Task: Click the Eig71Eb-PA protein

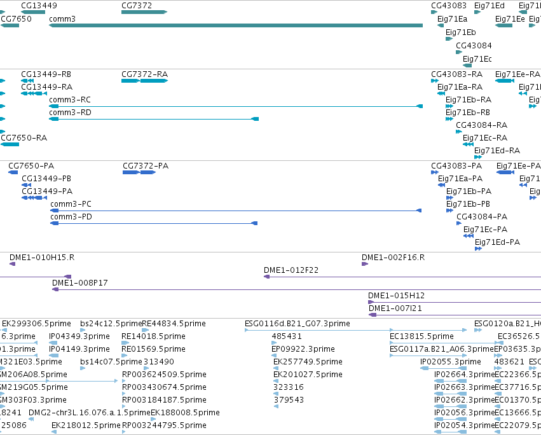Action: (449, 198)
